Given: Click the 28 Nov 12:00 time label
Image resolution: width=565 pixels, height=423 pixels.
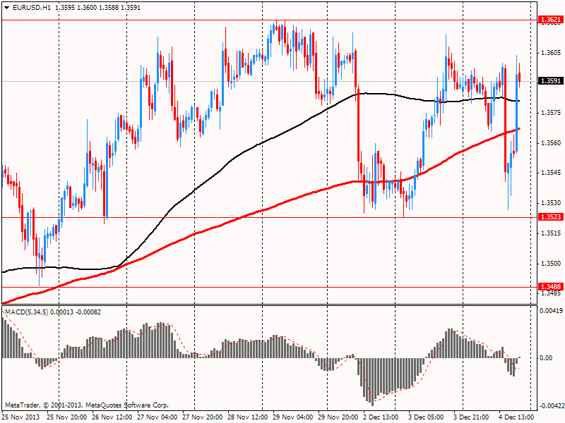Looking at the screenshot, I should (248, 417).
